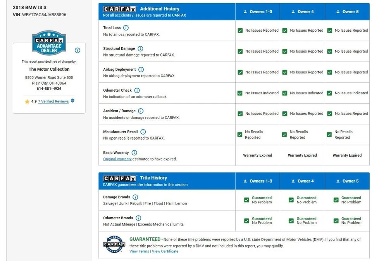372x261 pixels.
Task: Click the CARFAX Buyback Guarantee seal
Action: point(114,244)
